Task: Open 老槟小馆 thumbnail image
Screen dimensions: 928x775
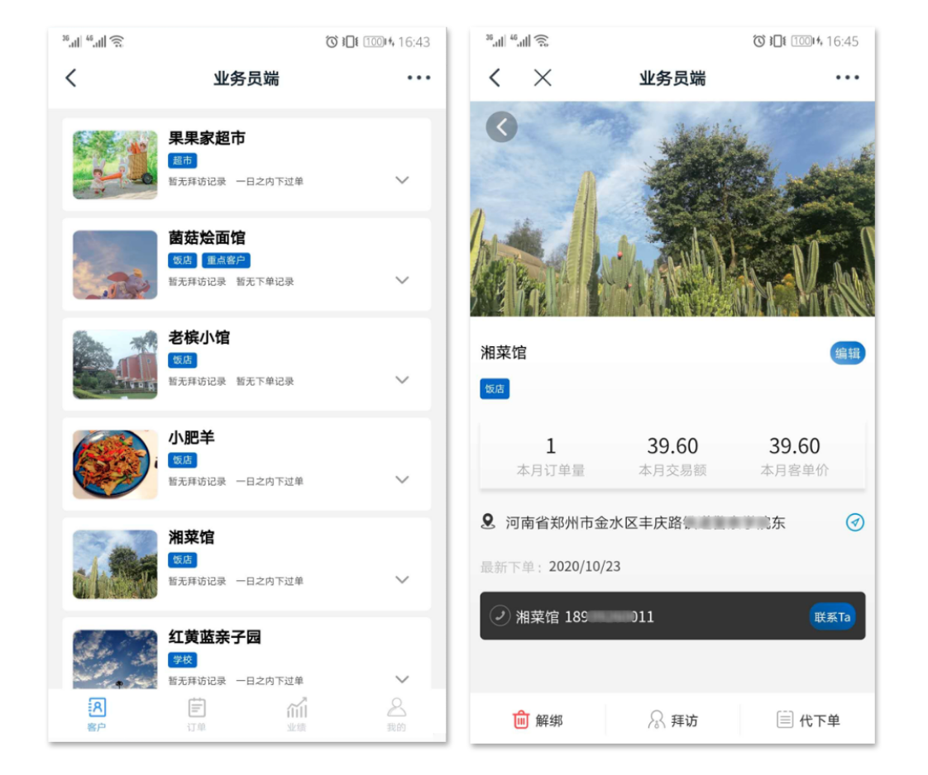Action: pyautogui.click(x=116, y=364)
